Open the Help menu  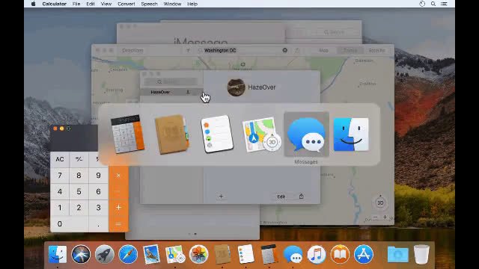(x=192, y=4)
